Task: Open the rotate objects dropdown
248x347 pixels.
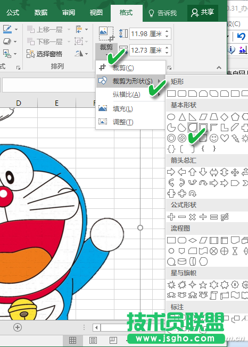Action: 81,54
